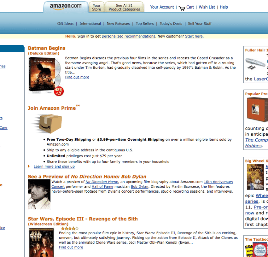Click the personalized recommendations link
Image resolution: width=268 pixels, height=257 pixels.
(x=128, y=37)
